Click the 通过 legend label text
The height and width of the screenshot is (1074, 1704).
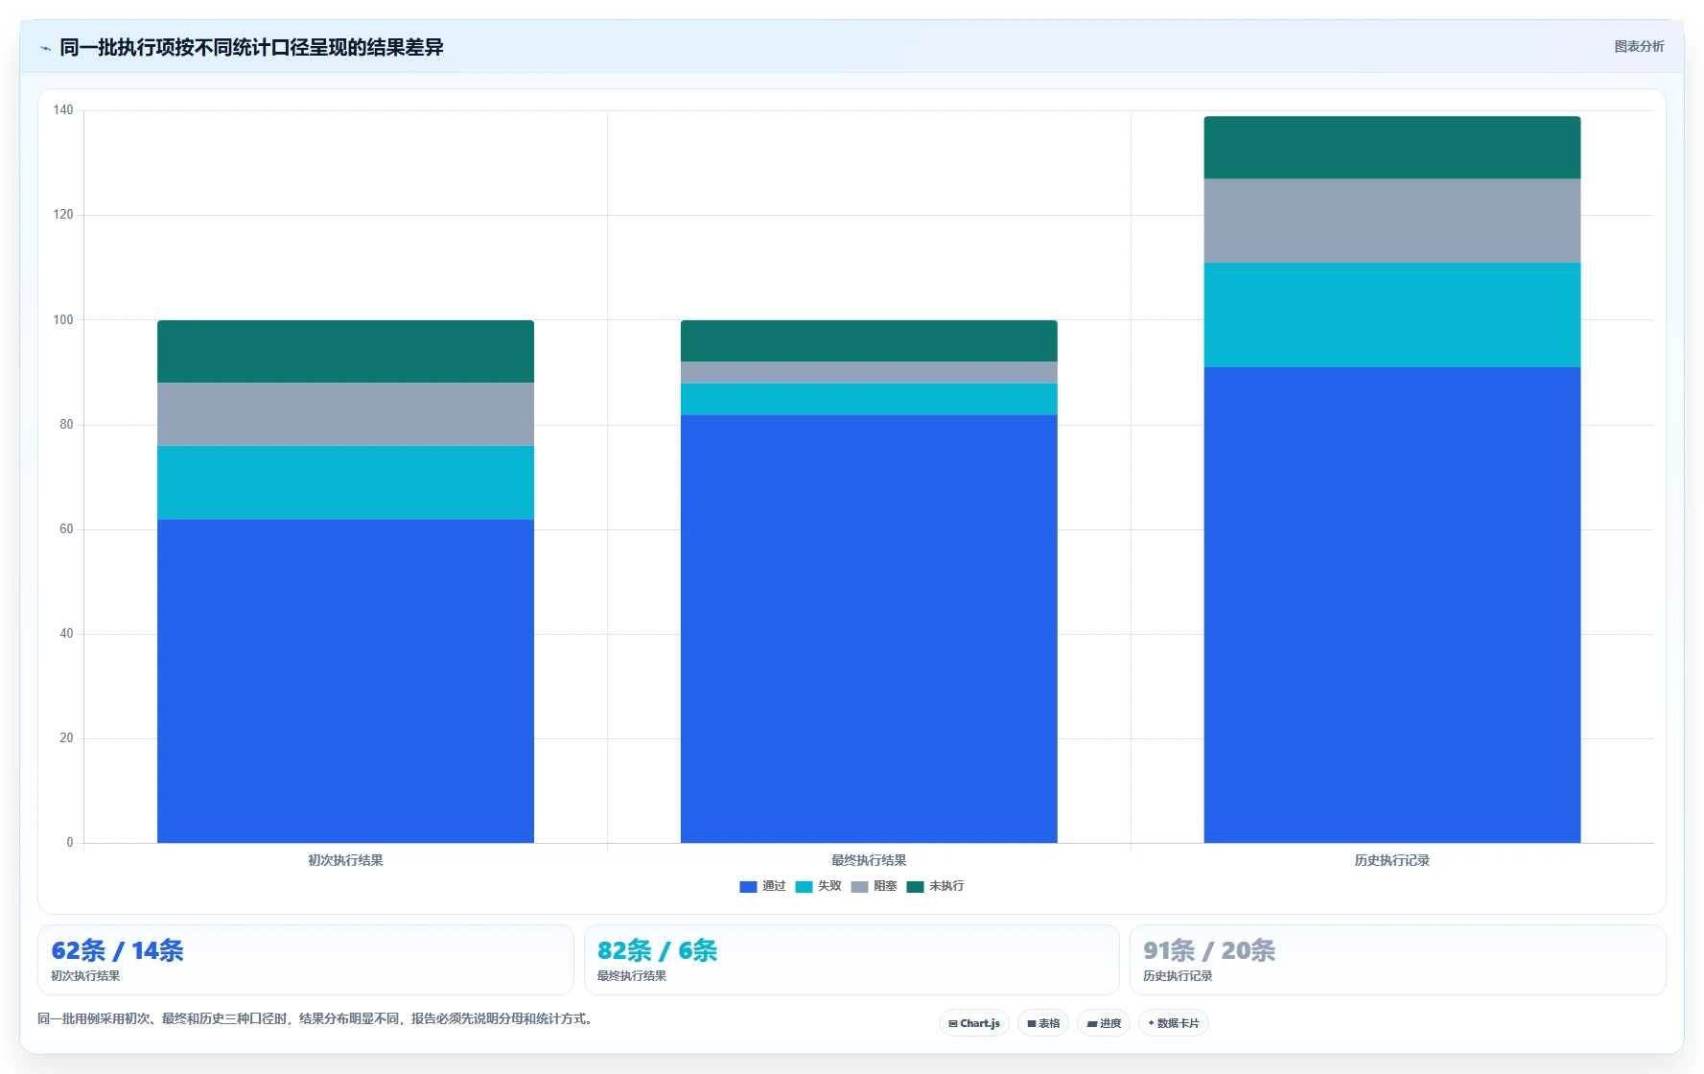click(x=774, y=886)
